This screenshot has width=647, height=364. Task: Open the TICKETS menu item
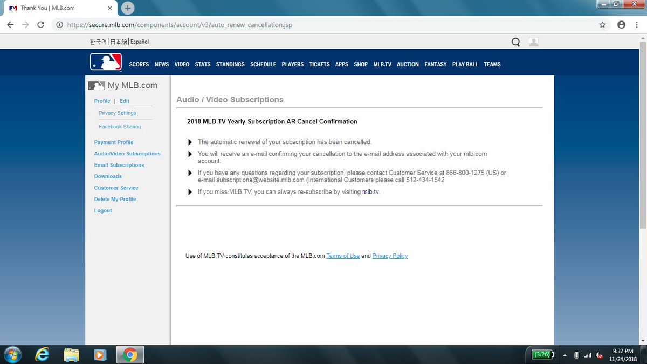[x=319, y=64]
